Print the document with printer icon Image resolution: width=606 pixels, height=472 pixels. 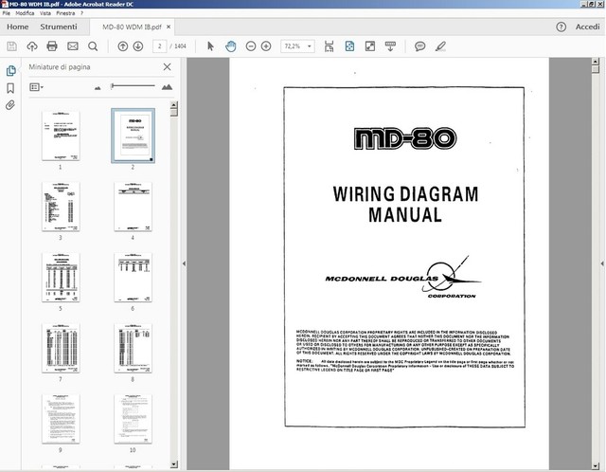[52, 46]
